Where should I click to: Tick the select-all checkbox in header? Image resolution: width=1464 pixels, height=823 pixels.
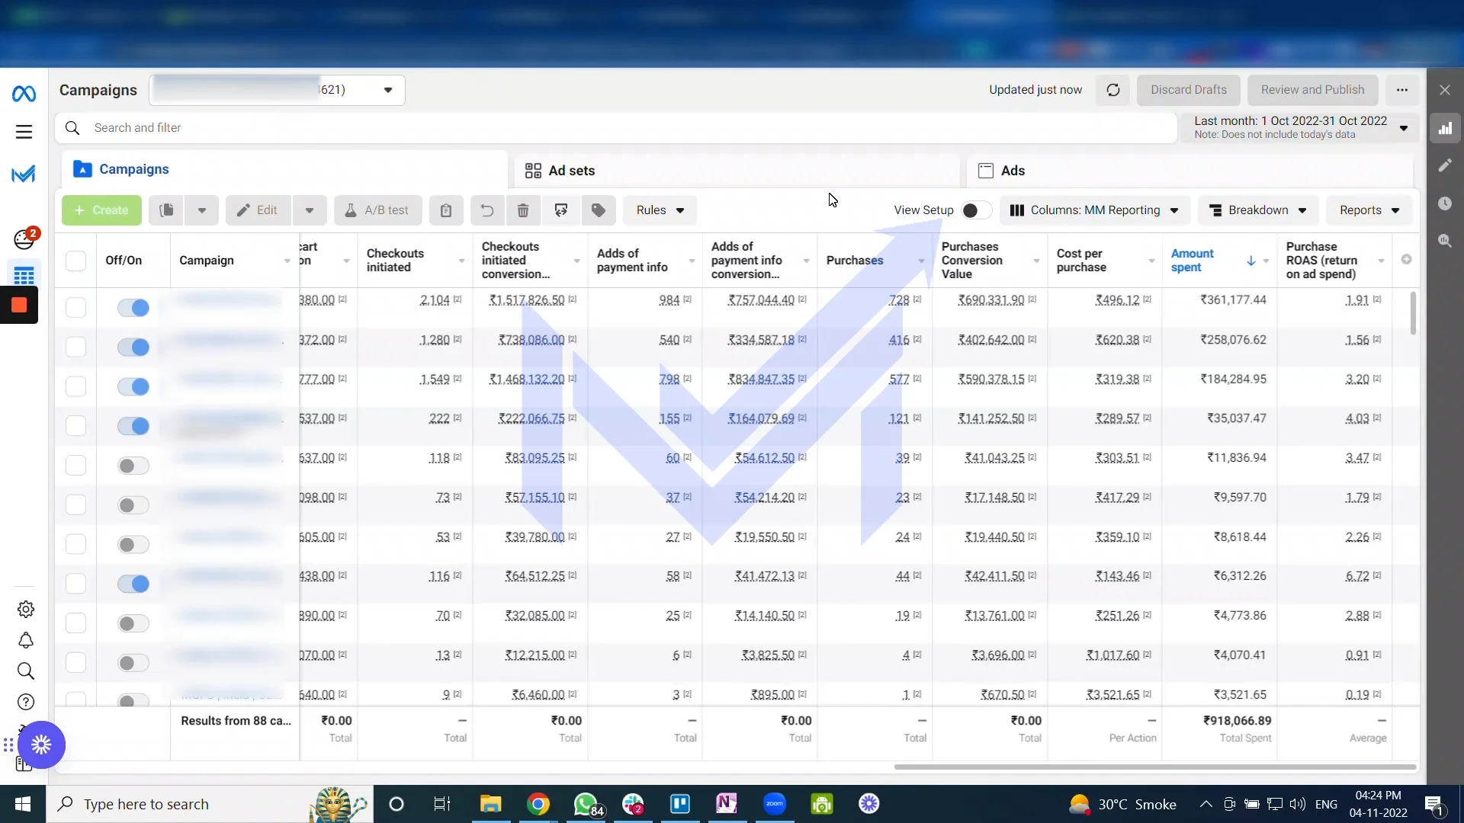tap(75, 261)
